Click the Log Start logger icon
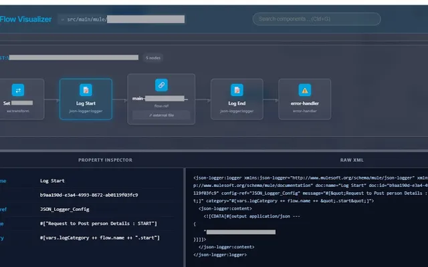The height and width of the screenshot is (267, 428). click(86, 90)
